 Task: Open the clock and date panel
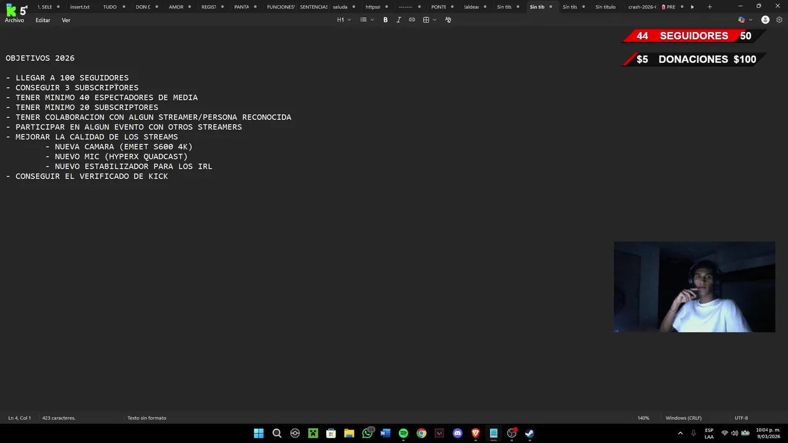[768, 433]
